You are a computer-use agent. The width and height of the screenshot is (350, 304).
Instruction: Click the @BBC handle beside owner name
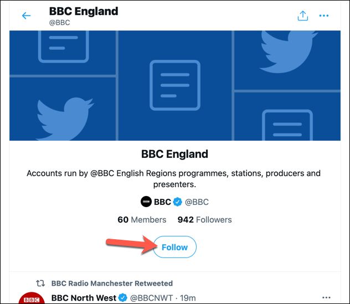point(197,202)
